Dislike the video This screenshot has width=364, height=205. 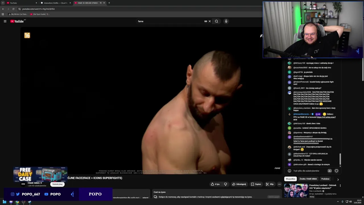[226, 184]
